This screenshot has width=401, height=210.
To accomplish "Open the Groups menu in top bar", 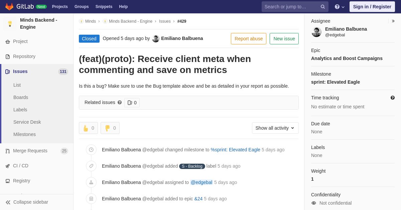I will tap(82, 7).
